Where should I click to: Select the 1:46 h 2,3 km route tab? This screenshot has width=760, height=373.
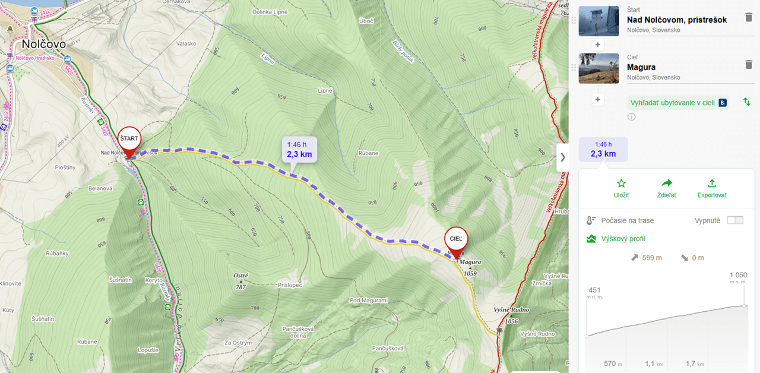point(603,149)
